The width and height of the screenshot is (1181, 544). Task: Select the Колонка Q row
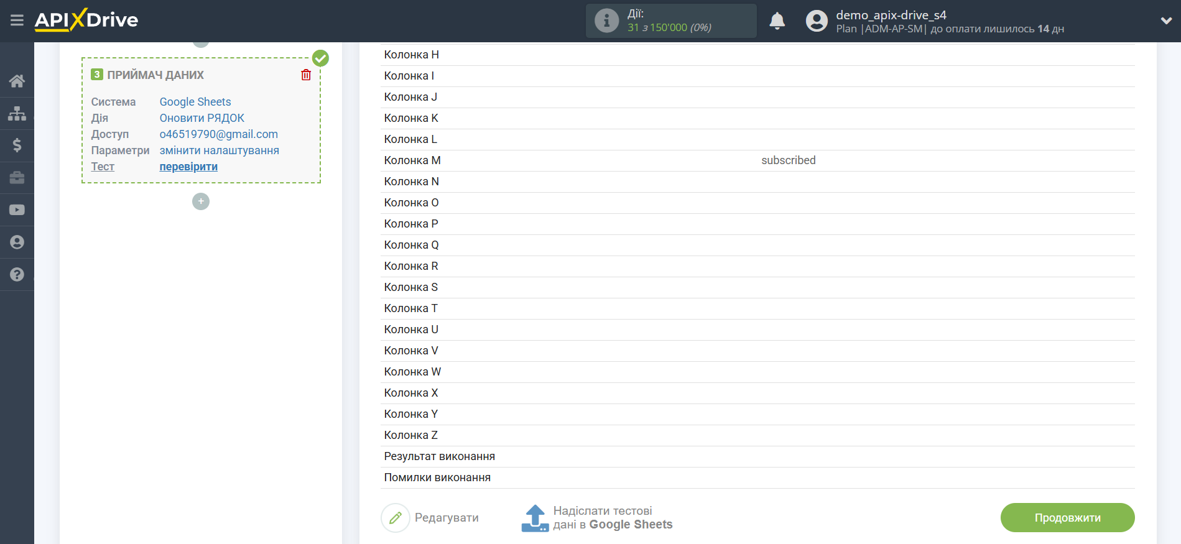click(757, 245)
